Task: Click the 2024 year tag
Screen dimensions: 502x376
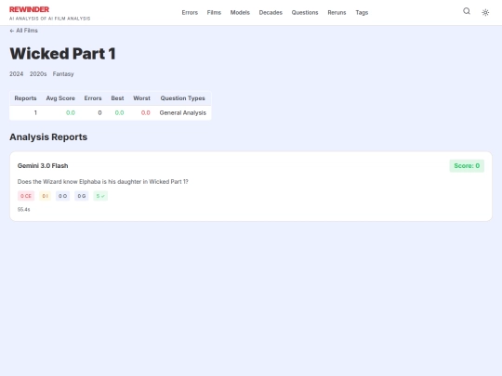Action: tap(17, 74)
